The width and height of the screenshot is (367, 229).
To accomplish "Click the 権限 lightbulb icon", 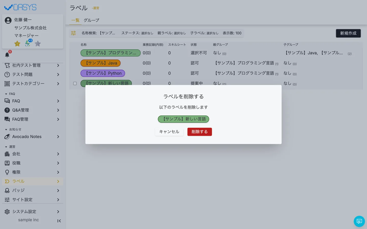I will click(x=7, y=172).
